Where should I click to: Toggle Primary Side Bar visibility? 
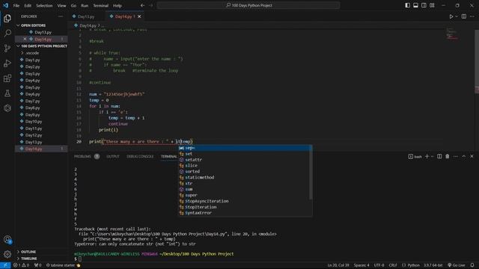407,5
